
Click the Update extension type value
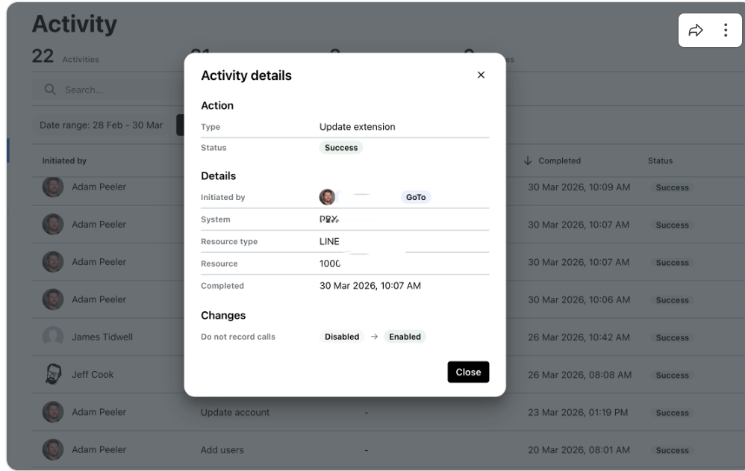[358, 127]
